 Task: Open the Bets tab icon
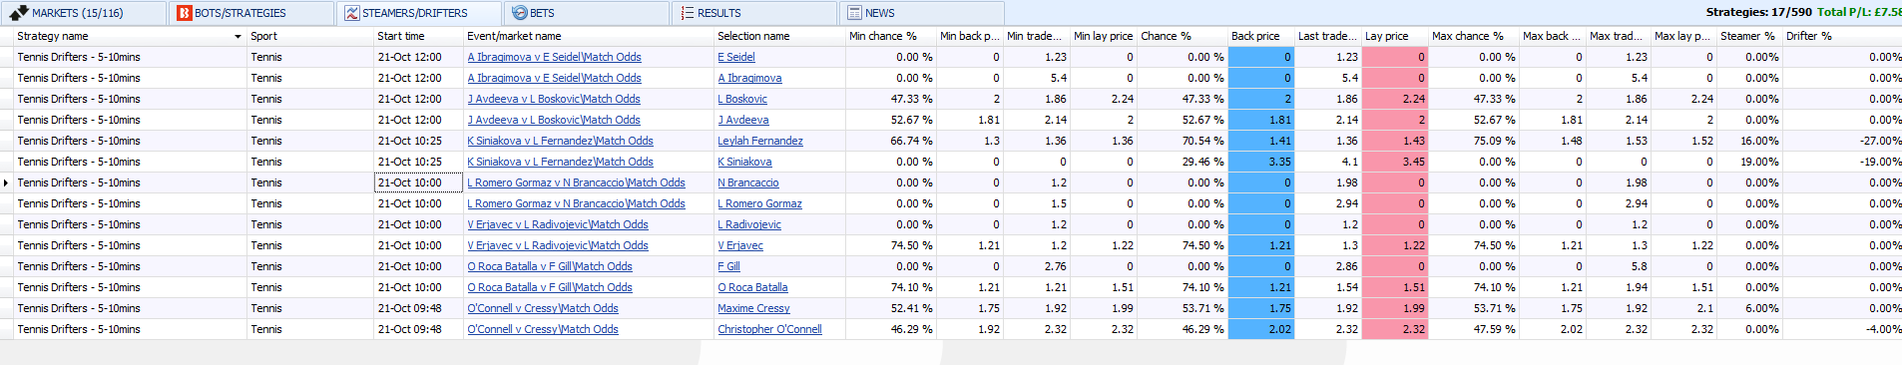point(519,13)
